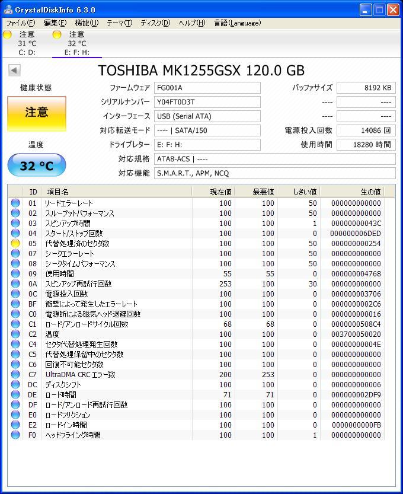
Task: Click the 項目名 column header
Action: coord(117,192)
